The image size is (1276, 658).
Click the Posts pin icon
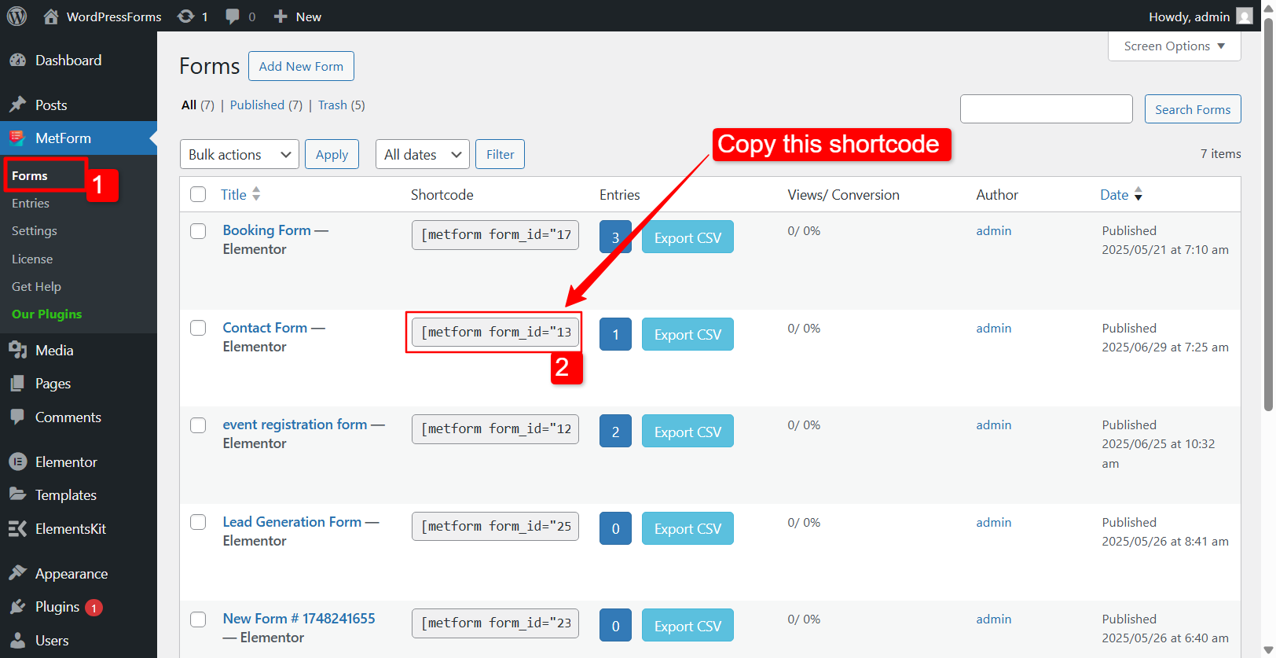point(17,105)
